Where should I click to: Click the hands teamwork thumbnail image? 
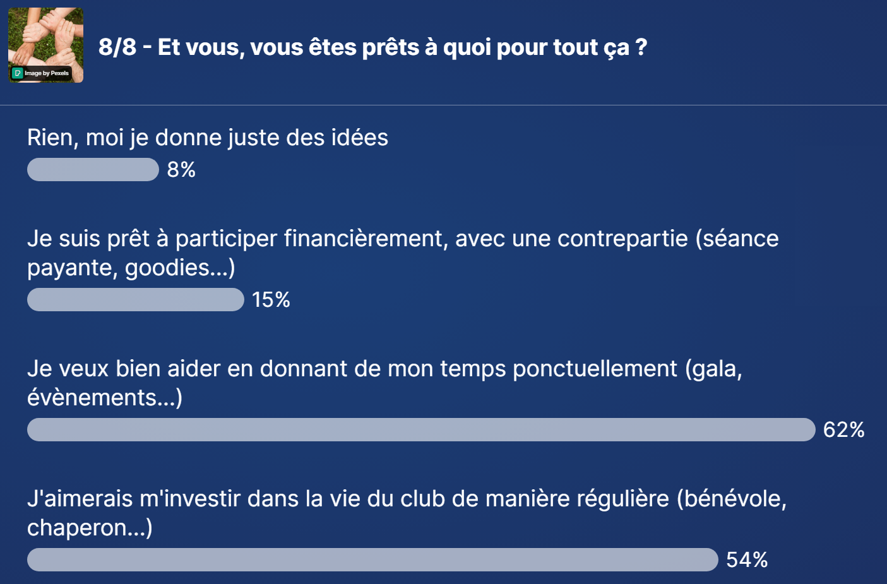[x=45, y=45]
